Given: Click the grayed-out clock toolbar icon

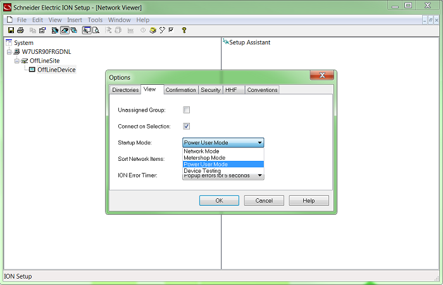Looking at the screenshot, I should (143, 30).
